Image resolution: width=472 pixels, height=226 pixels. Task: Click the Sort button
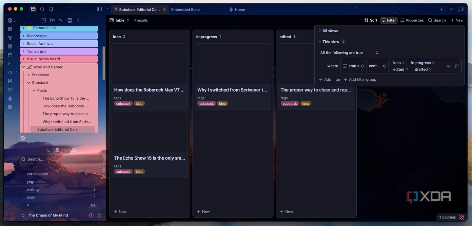point(371,20)
